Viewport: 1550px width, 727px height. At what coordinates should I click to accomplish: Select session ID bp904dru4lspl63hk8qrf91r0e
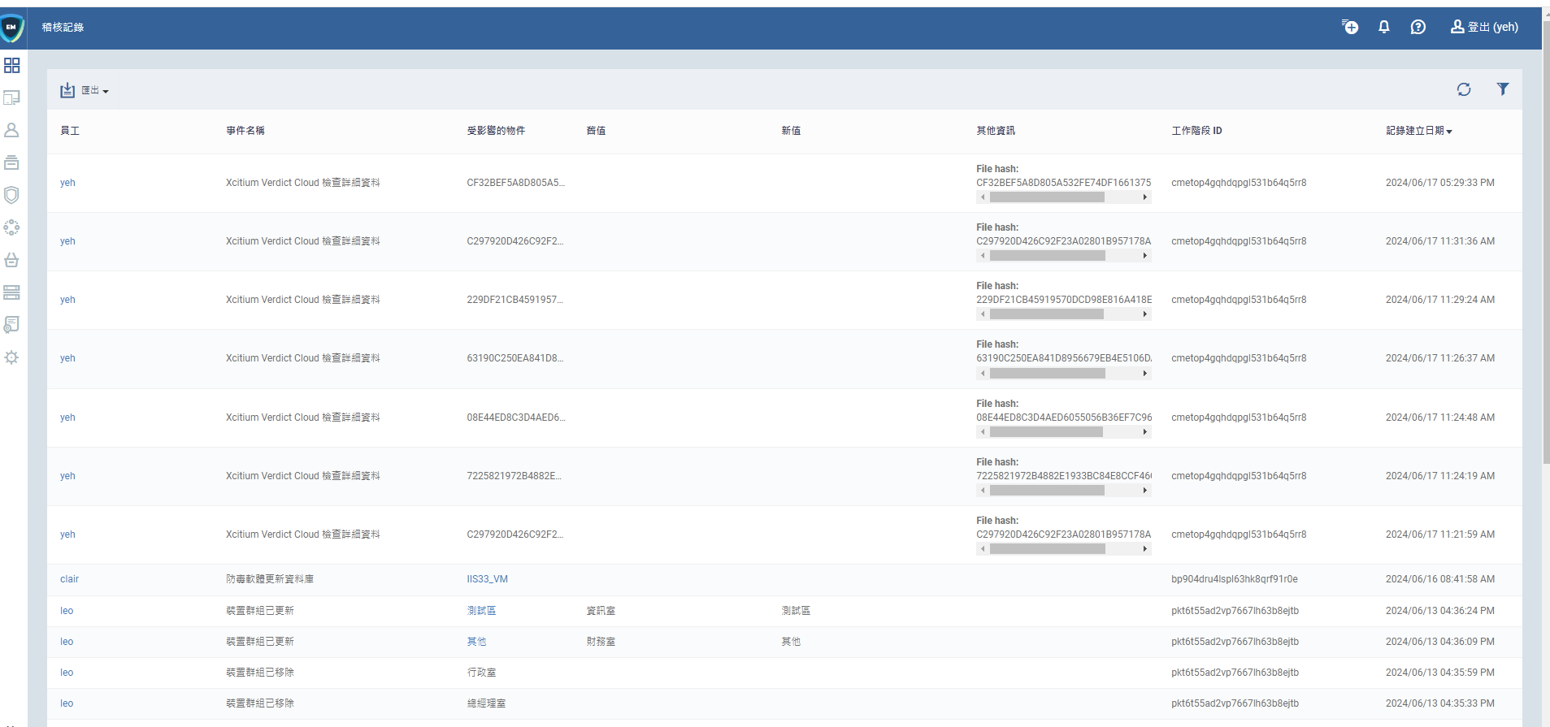(1235, 579)
